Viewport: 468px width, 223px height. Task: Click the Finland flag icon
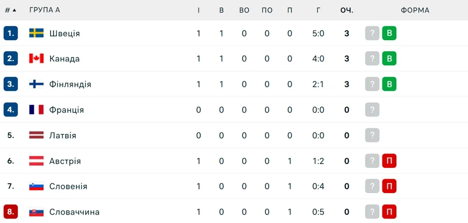coord(37,84)
